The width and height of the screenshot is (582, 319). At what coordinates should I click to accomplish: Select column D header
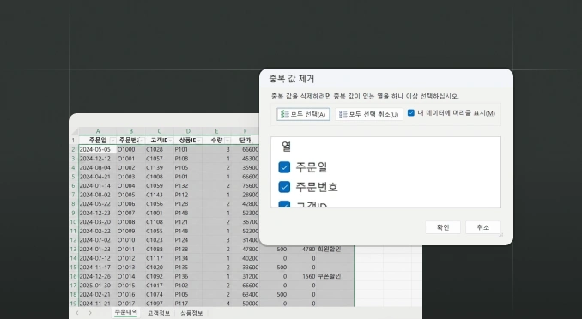point(188,131)
